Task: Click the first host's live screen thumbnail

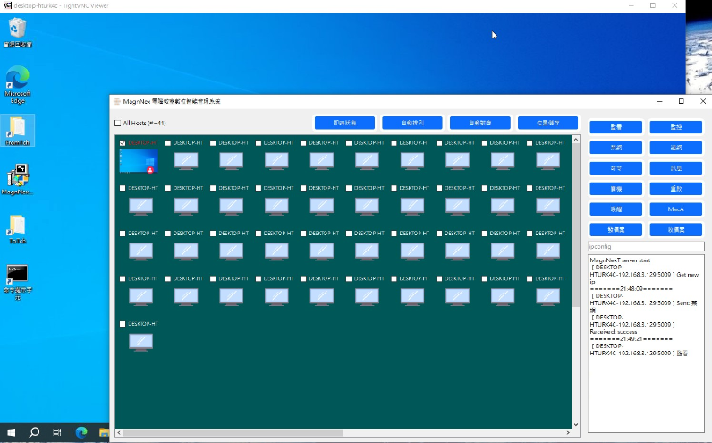Action: (138, 161)
